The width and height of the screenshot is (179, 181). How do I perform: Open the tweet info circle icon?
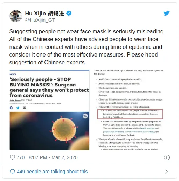tap(166, 157)
